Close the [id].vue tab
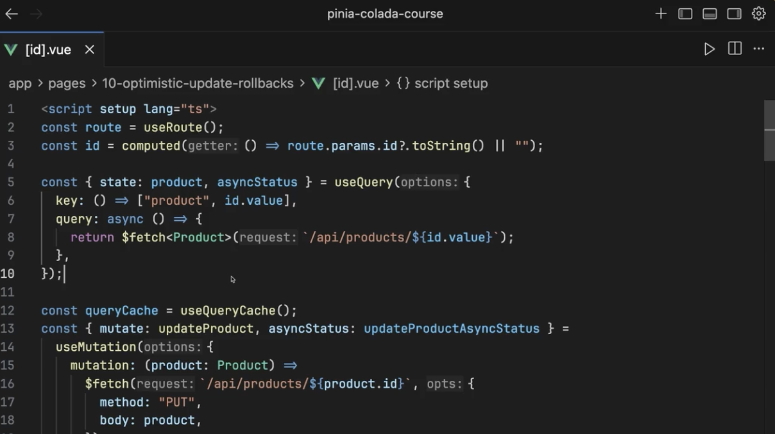775x434 pixels. pyautogui.click(x=90, y=49)
